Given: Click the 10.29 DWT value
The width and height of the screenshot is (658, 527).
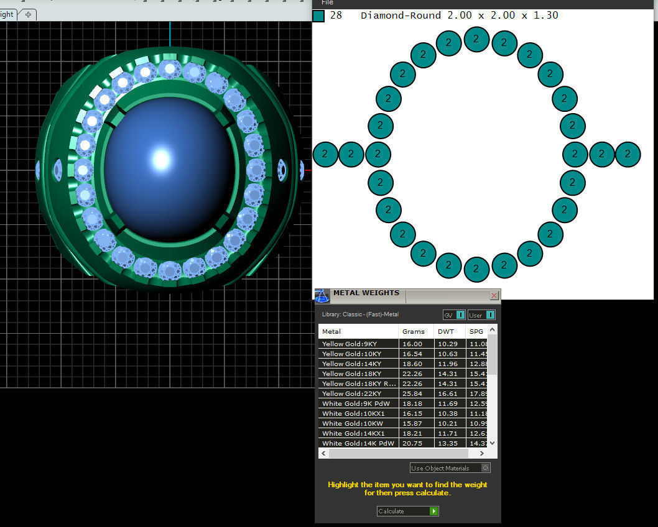Looking at the screenshot, I should (x=448, y=344).
